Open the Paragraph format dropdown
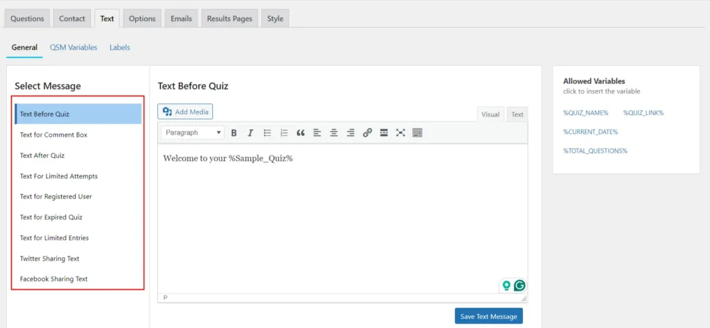Image resolution: width=710 pixels, height=328 pixels. pyautogui.click(x=193, y=132)
